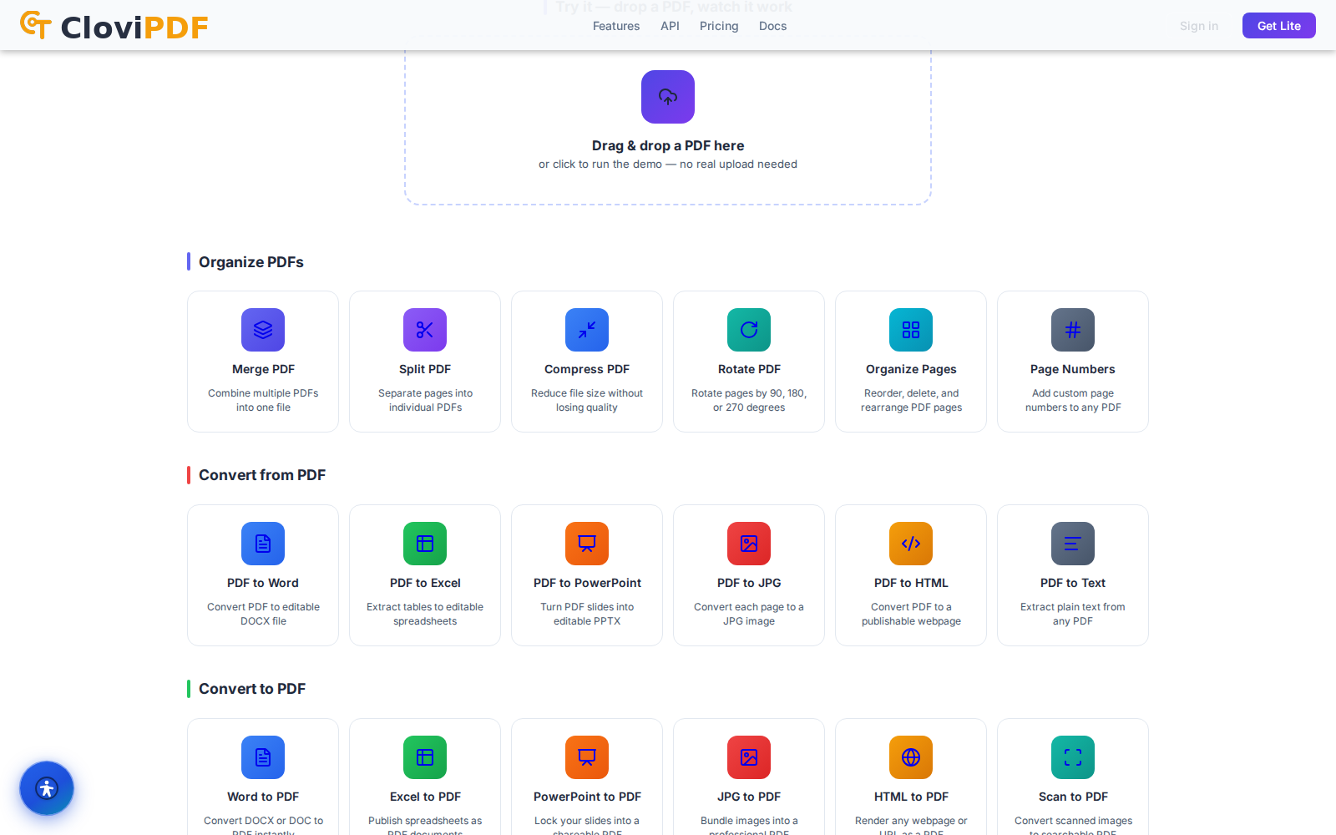Click the Rotate PDF card title
1336x835 pixels.
pos(749,369)
